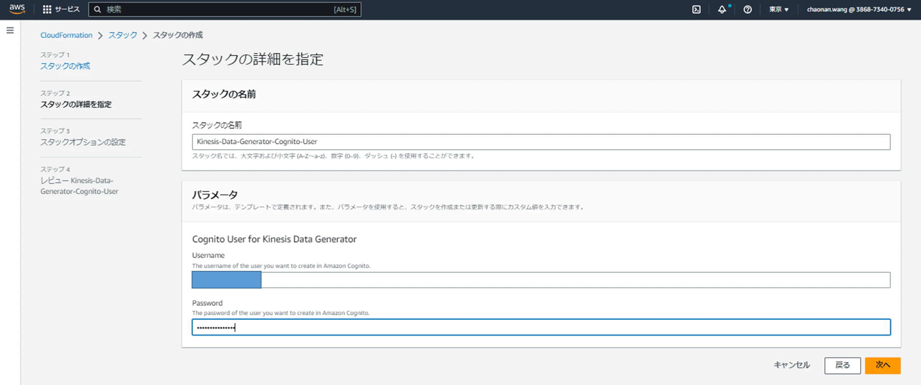
Task: Open the services grid menu icon
Action: pyautogui.click(x=47, y=9)
